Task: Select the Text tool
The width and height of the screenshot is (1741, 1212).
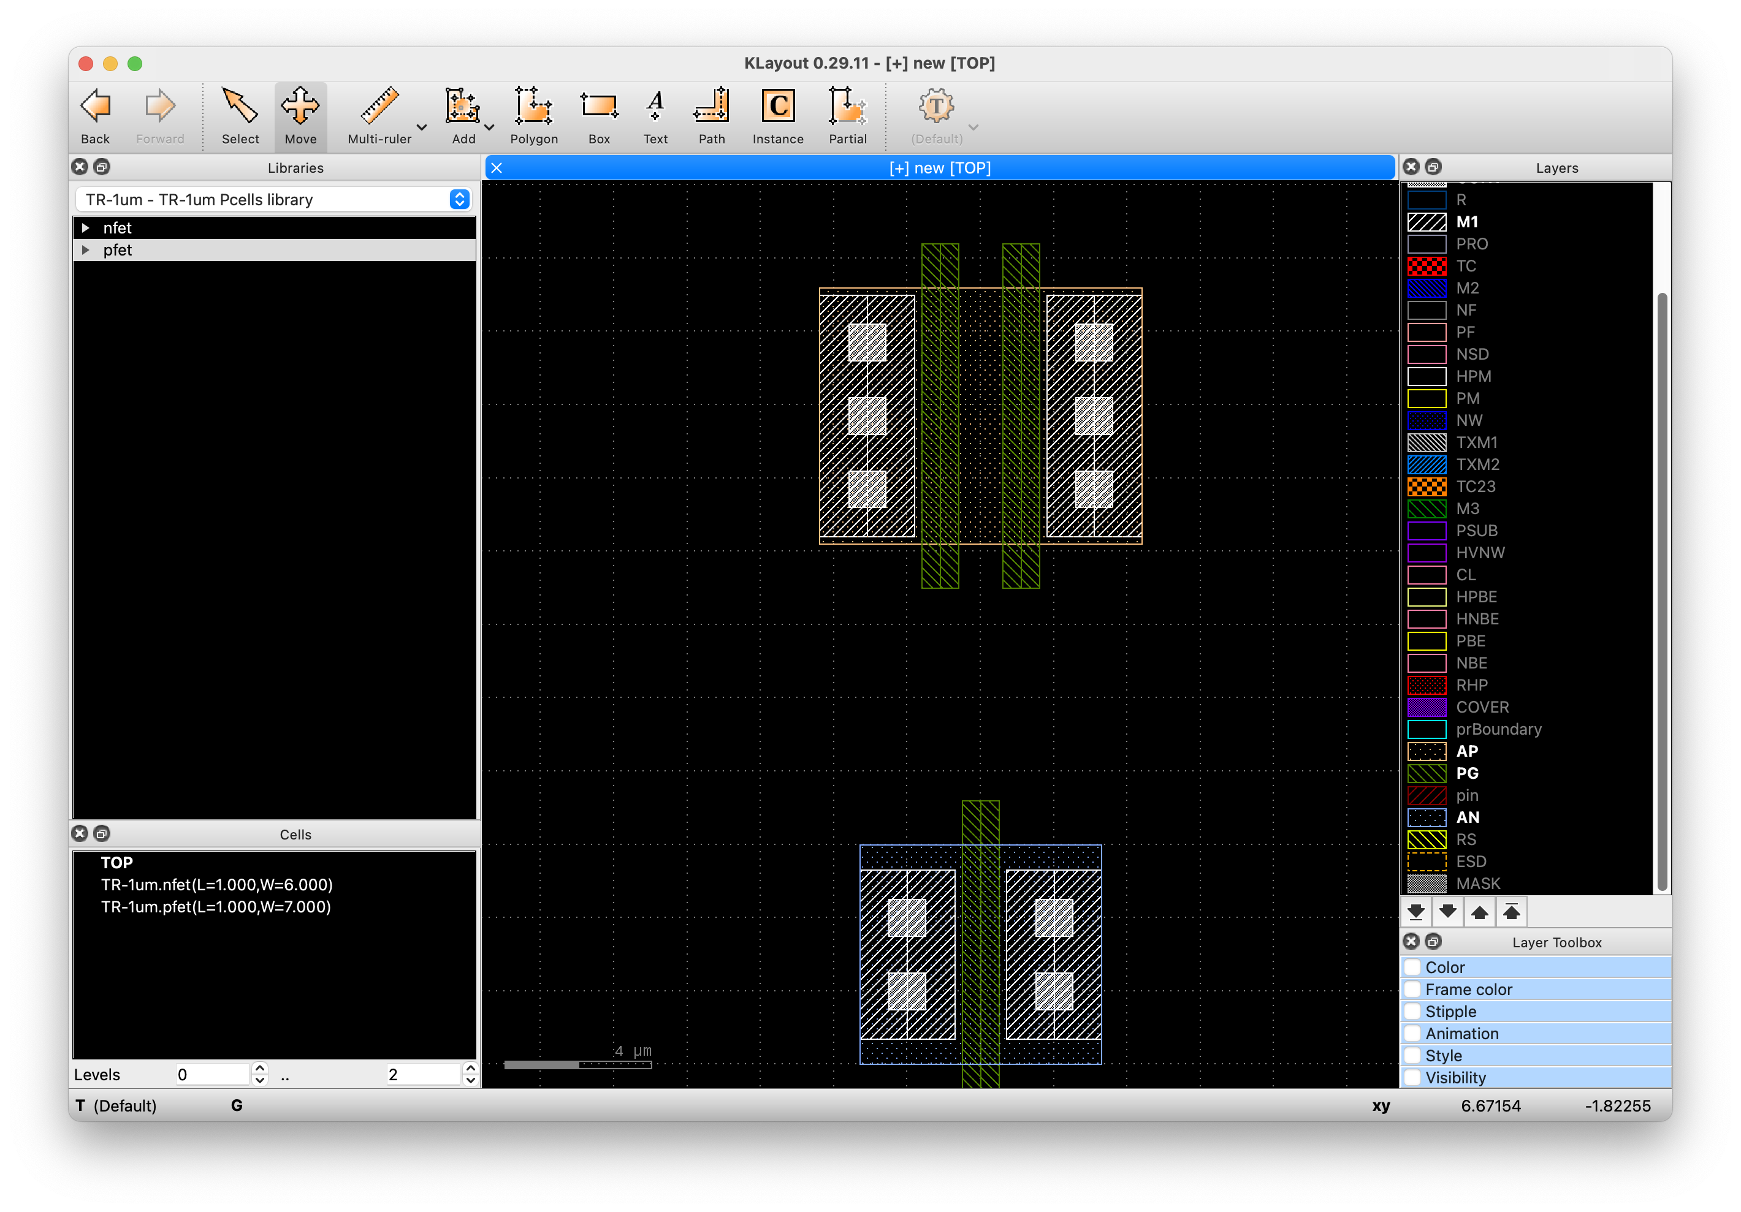Action: click(654, 115)
